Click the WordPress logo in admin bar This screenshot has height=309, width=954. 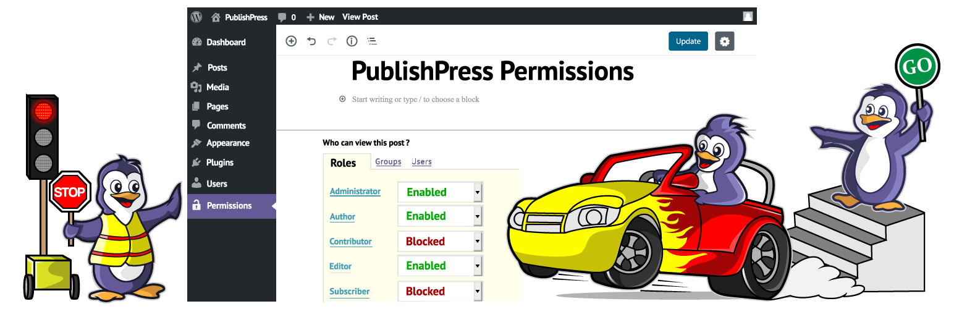(x=196, y=17)
